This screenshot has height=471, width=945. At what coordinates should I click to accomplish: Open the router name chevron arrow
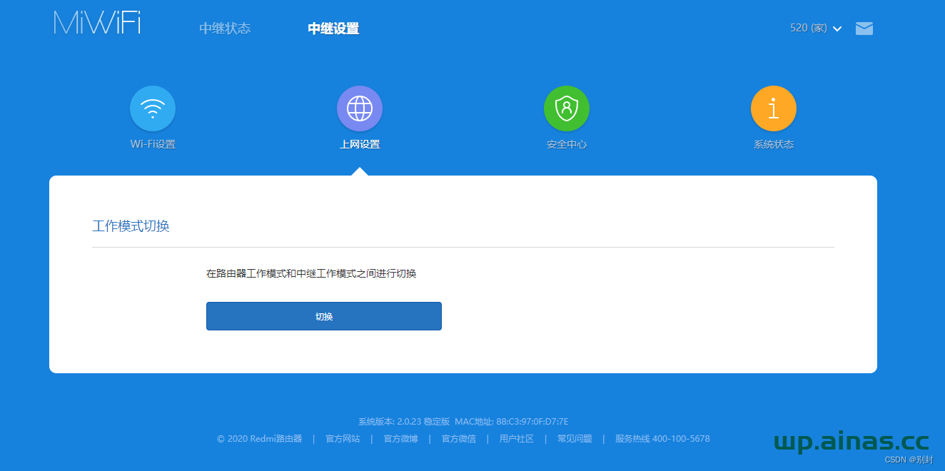836,29
